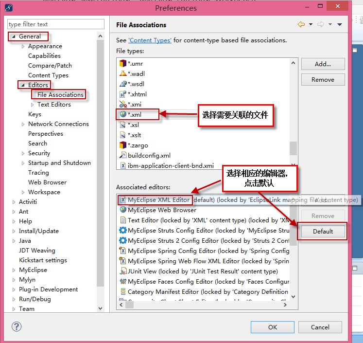Open the preferences view menu dropdown

[340, 24]
